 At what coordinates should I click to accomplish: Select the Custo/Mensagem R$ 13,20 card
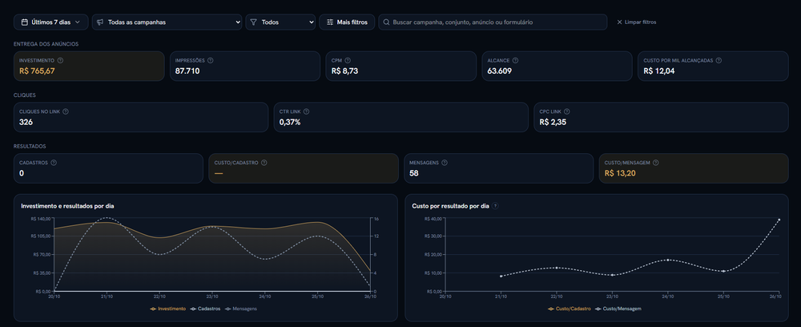point(693,168)
